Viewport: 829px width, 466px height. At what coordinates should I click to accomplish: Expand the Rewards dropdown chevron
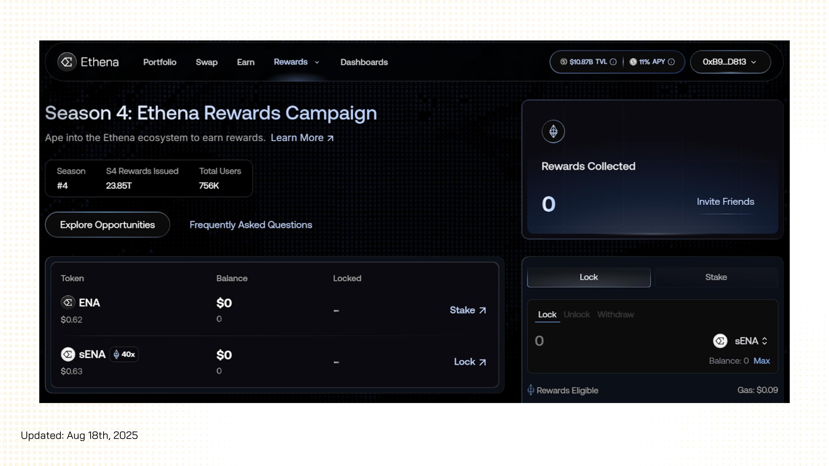click(x=317, y=62)
